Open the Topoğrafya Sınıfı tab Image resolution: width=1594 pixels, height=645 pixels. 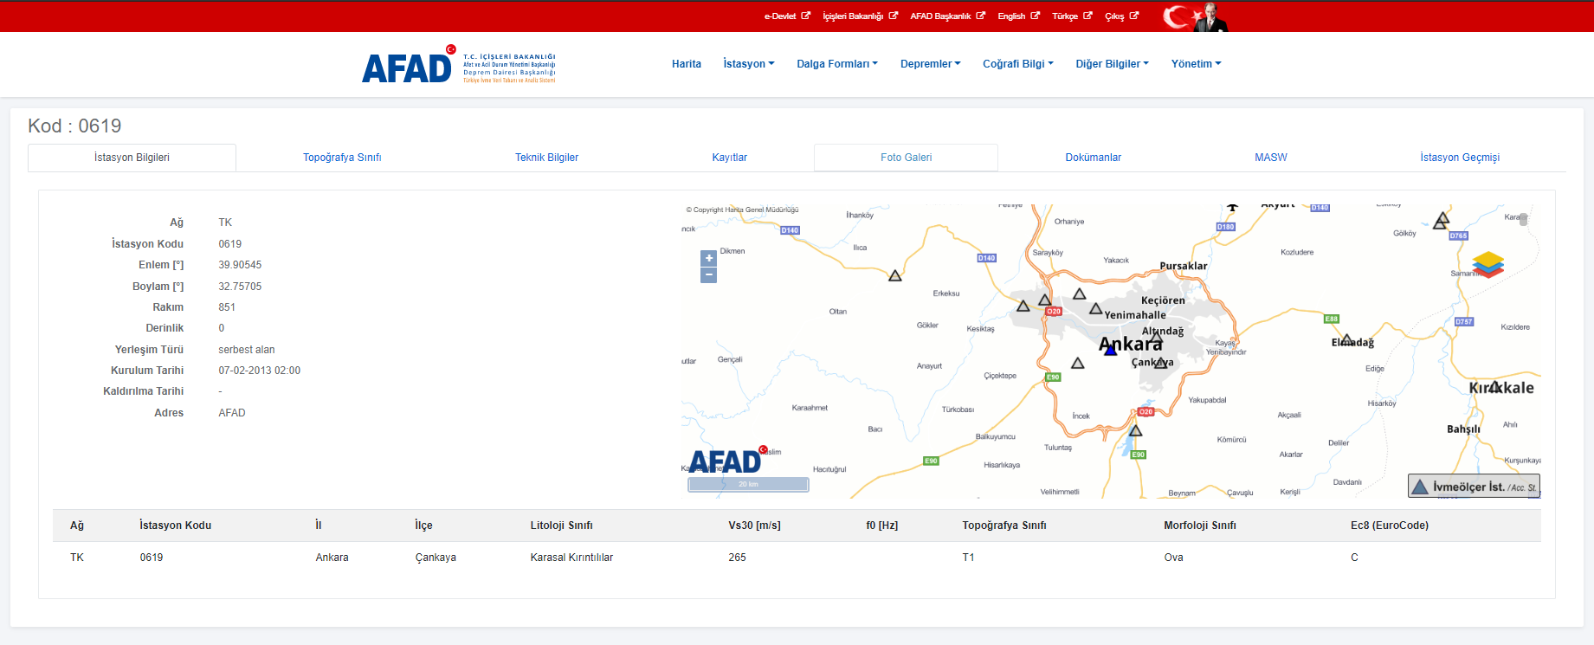342,158
